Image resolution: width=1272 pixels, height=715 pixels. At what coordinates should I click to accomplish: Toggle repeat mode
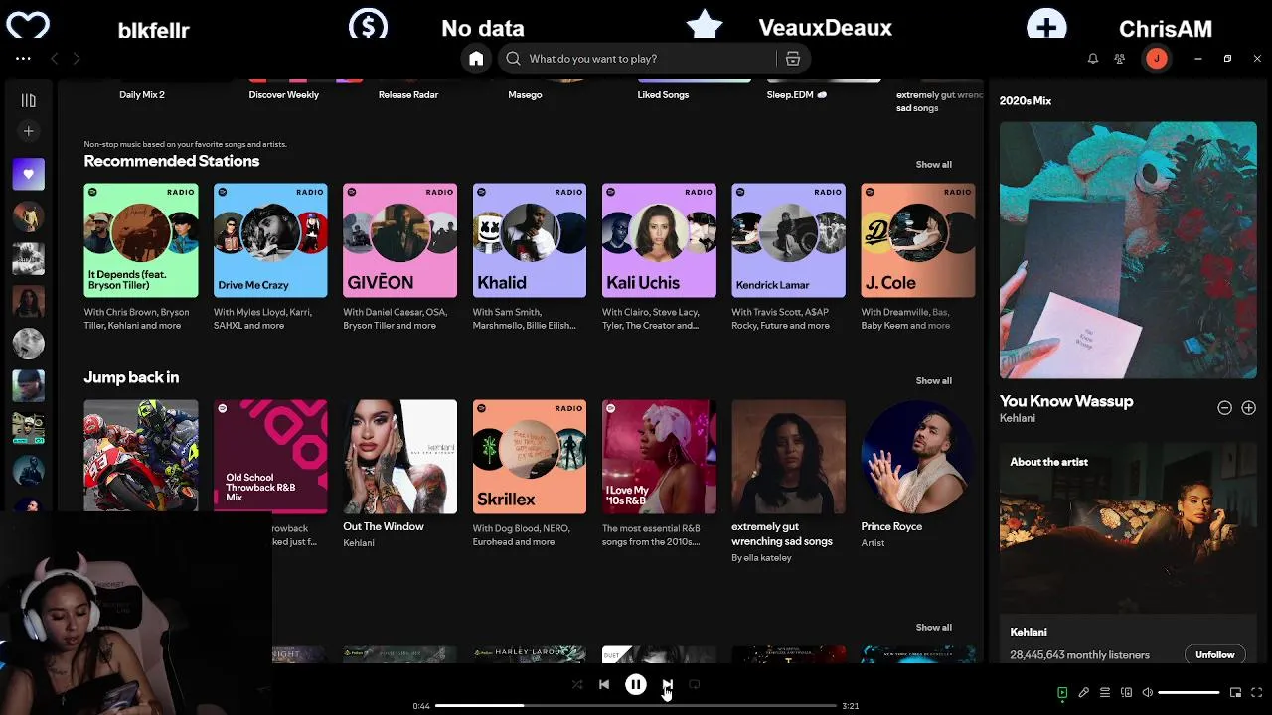(695, 684)
